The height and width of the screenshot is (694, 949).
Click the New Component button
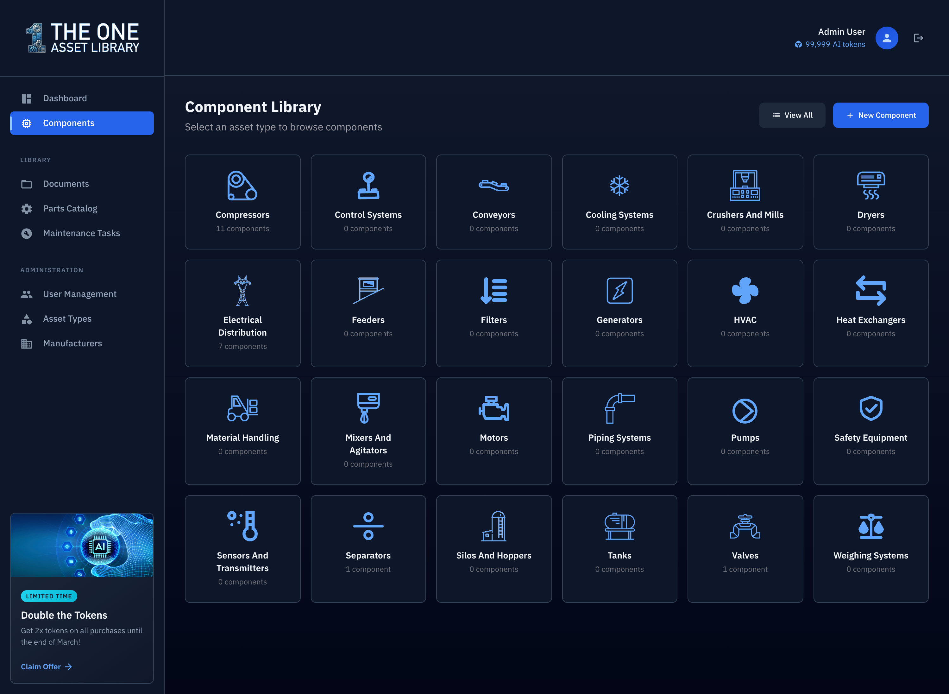click(x=881, y=115)
